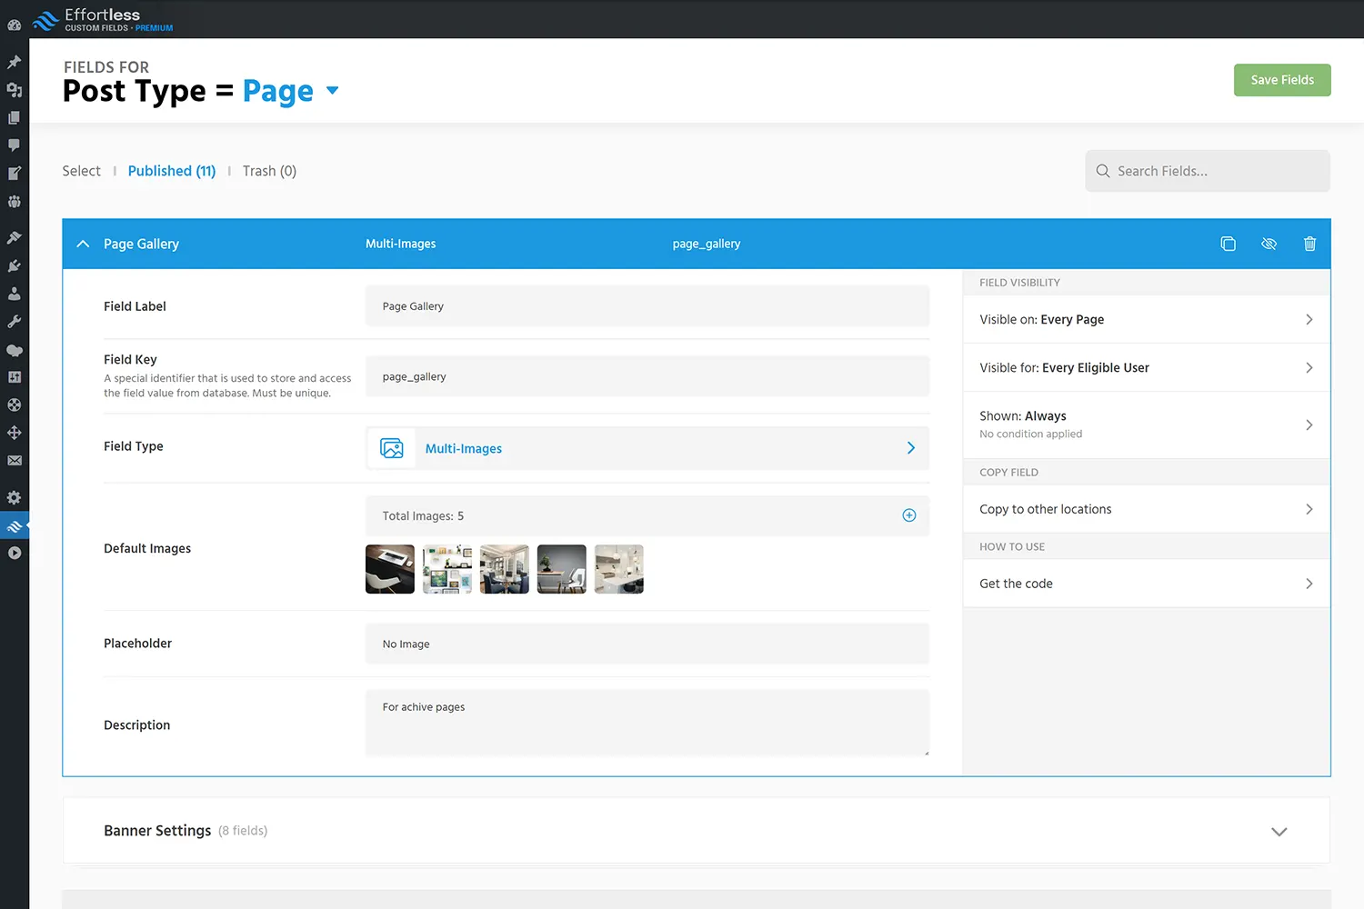Open WordPress Dashboard in sidebar

pos(15,25)
